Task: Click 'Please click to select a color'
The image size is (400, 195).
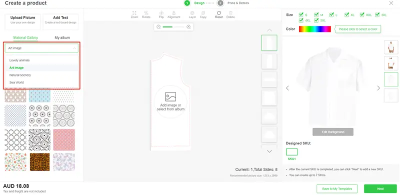Action: tap(358, 29)
